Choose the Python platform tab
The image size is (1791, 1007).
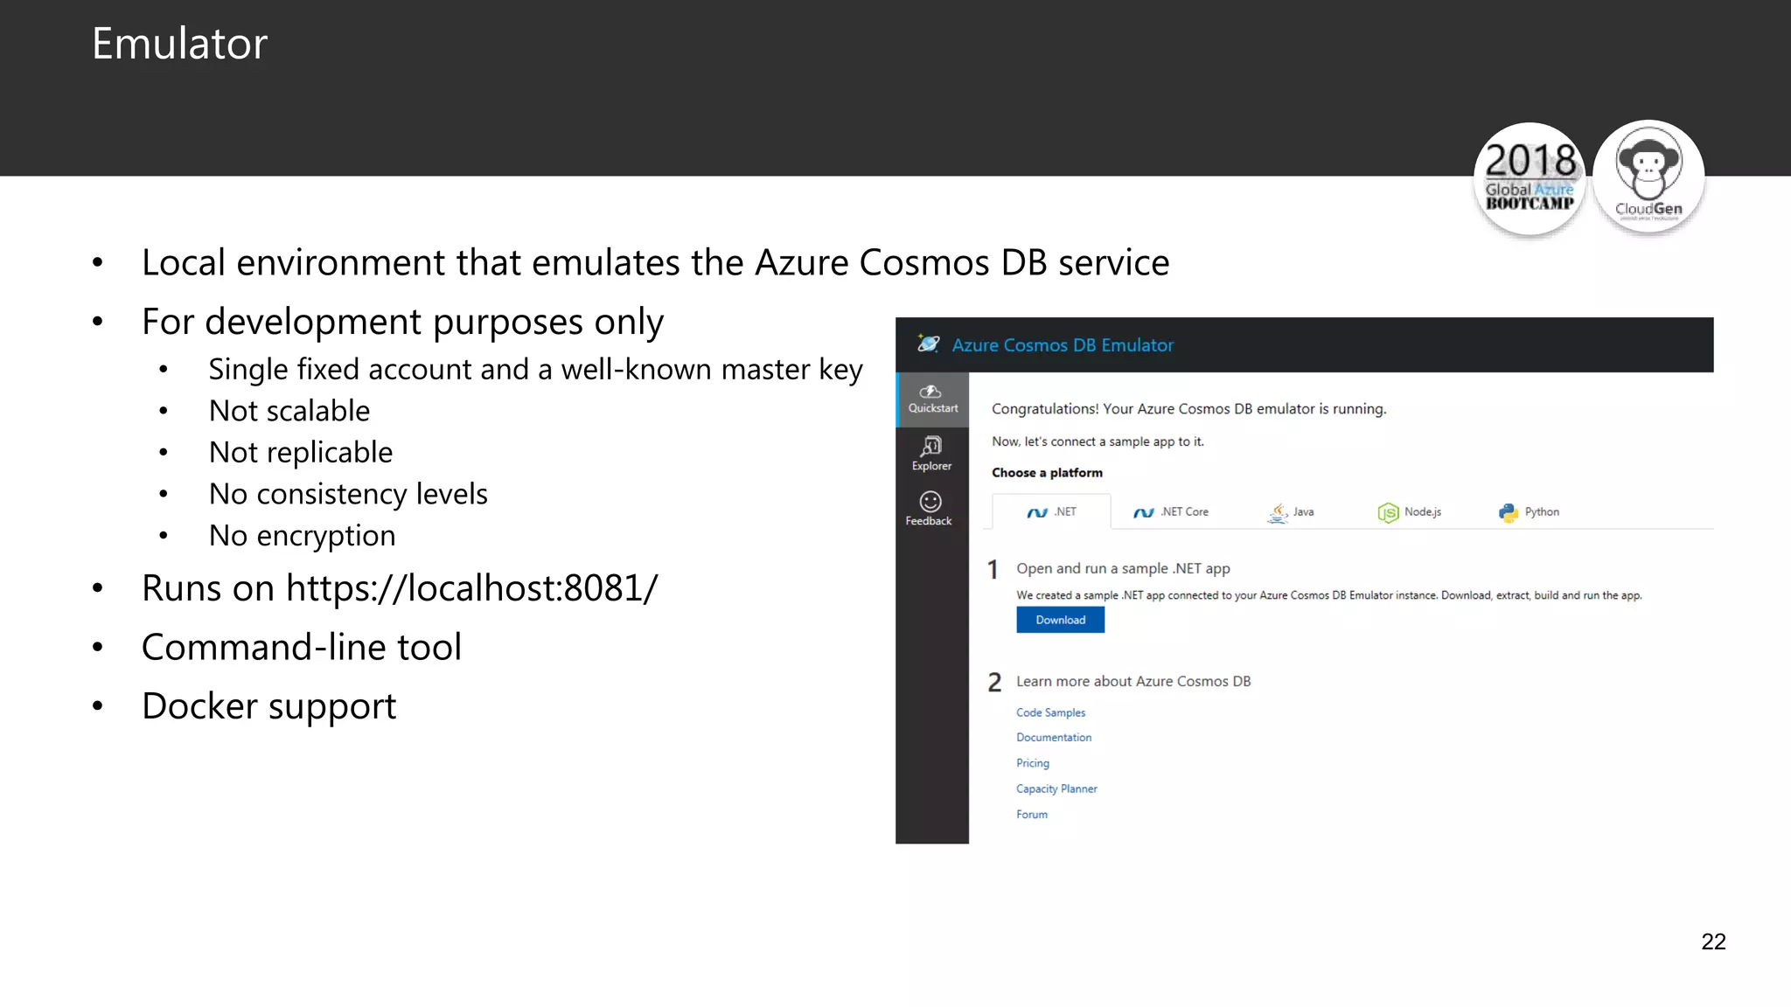pyautogui.click(x=1529, y=512)
